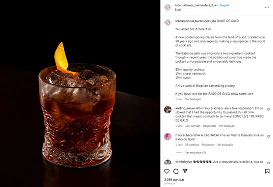Open andino_suave's profile picture
The image size is (273, 187).
[168, 110]
